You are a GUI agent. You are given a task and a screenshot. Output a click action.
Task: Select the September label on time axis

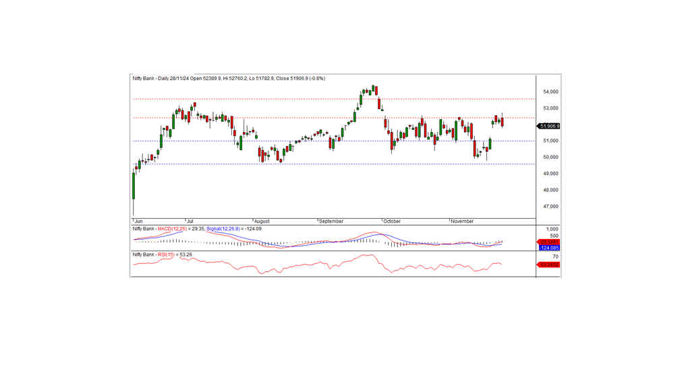(331, 222)
